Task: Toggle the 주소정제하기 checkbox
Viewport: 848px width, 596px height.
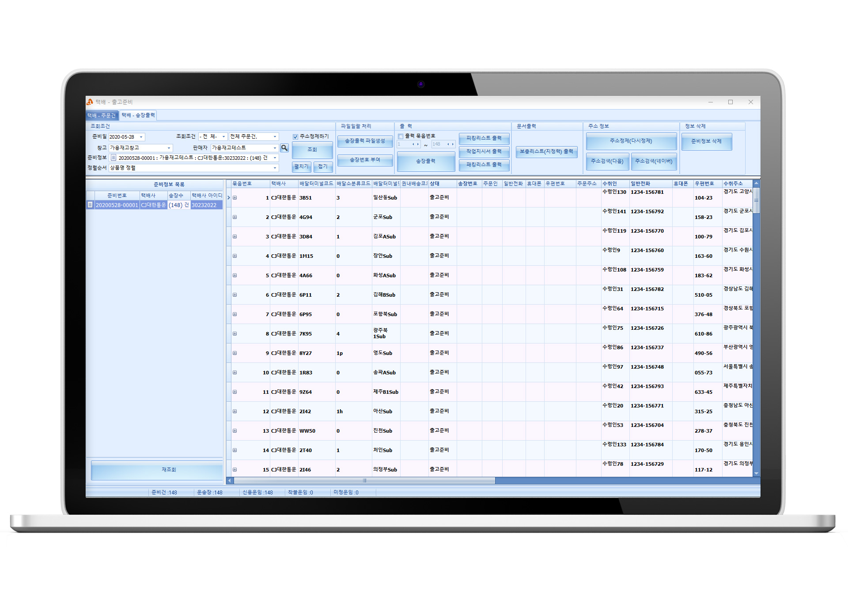Action: 295,137
